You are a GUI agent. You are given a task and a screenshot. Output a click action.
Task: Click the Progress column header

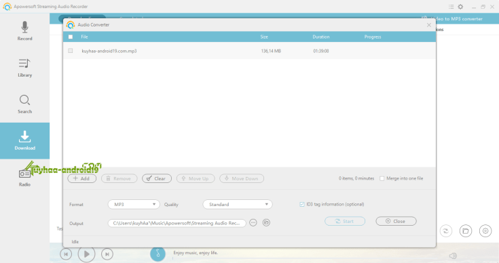pos(373,37)
